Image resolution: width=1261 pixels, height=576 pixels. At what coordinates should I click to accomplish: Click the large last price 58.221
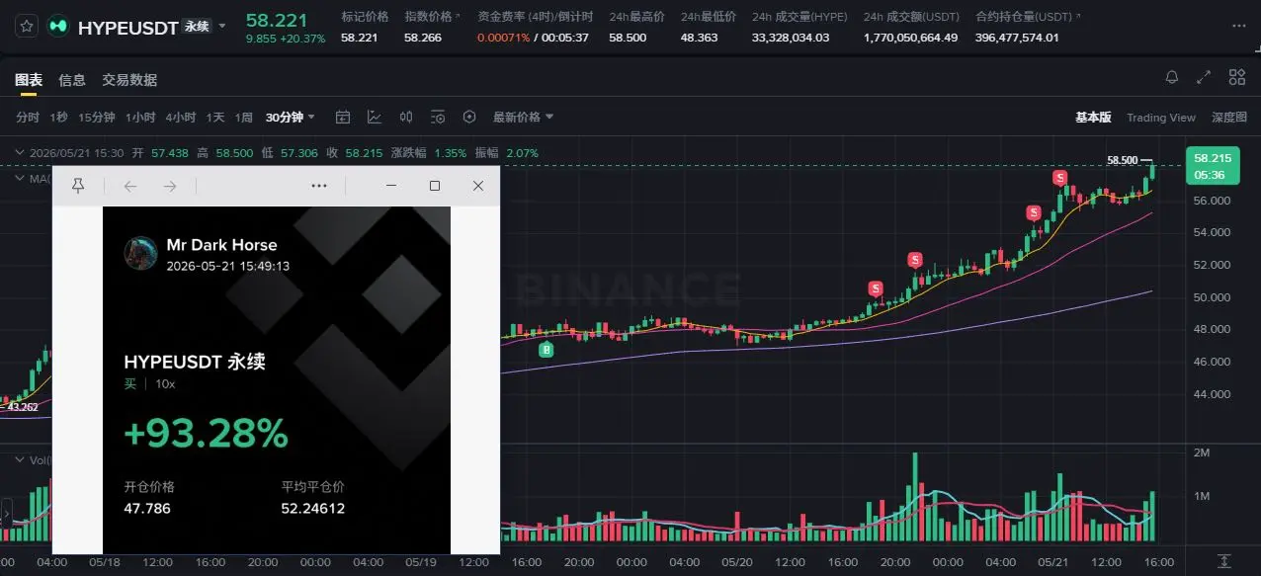277,20
